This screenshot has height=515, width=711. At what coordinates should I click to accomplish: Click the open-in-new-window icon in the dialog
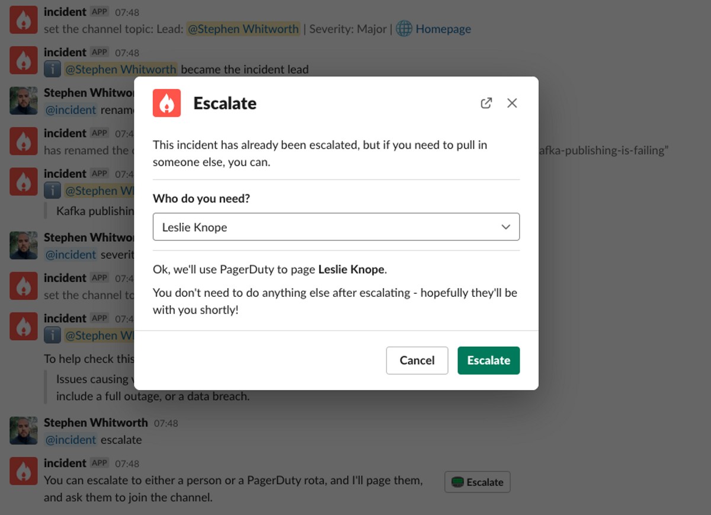point(486,103)
